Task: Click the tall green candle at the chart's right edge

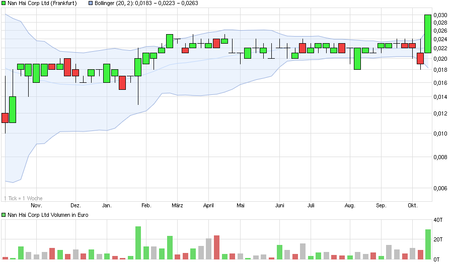Action: pyautogui.click(x=428, y=34)
